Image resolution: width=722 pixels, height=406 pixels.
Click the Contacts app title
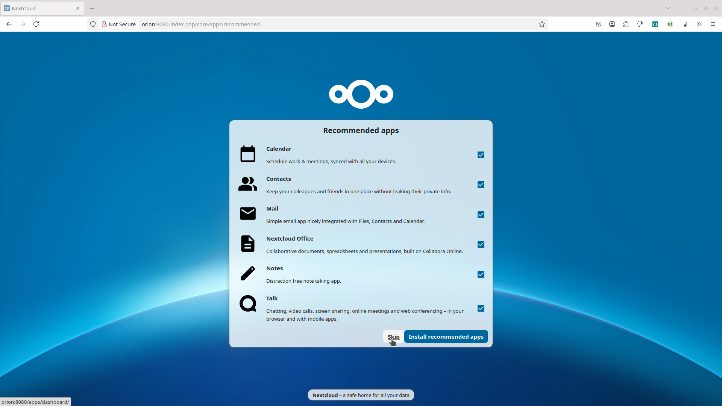tap(279, 179)
